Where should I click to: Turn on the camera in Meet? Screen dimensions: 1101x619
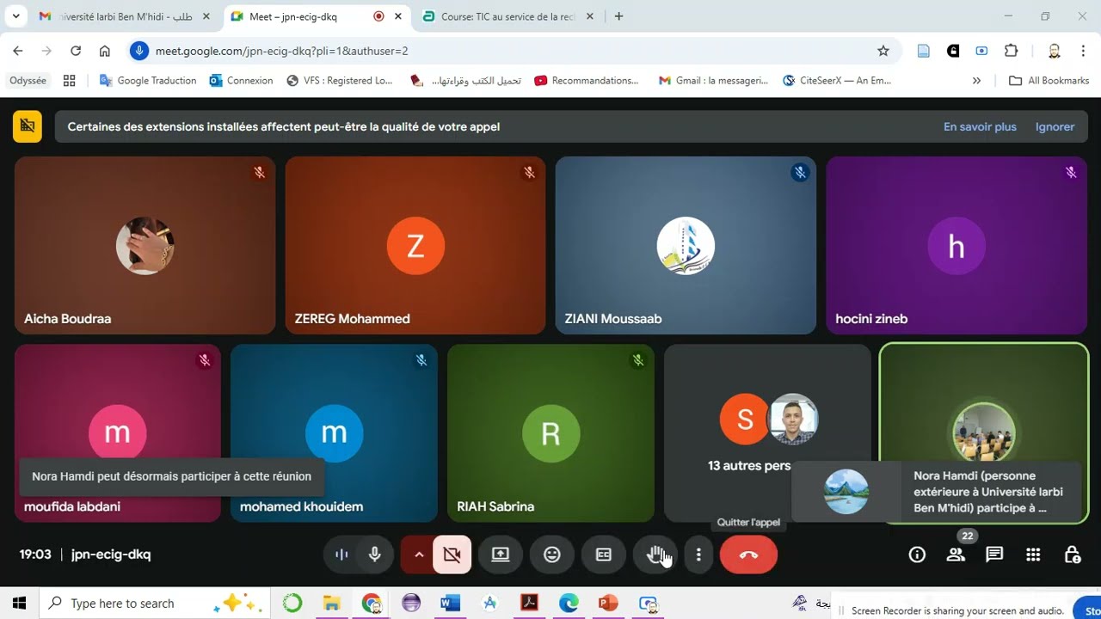452,555
